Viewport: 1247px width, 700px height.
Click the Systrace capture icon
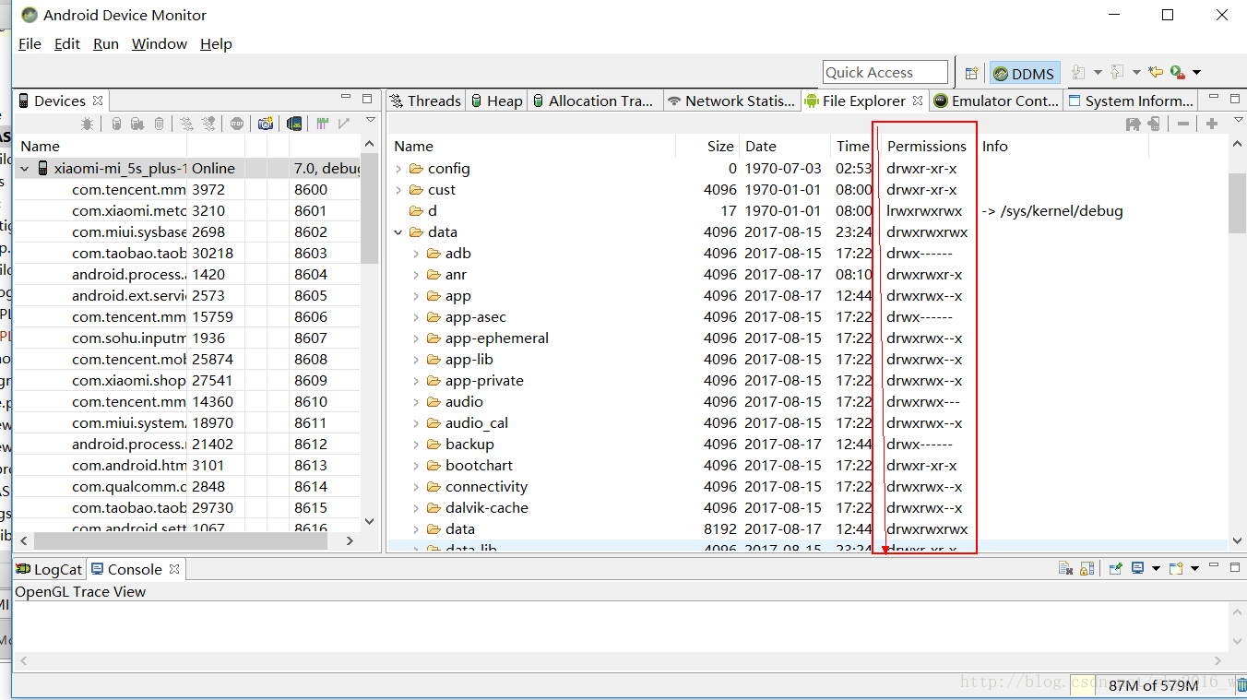[x=322, y=124]
